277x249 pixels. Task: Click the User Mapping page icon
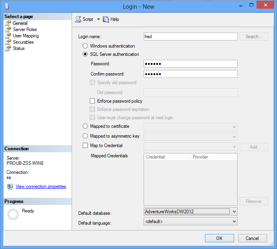pyautogui.click(x=8, y=36)
